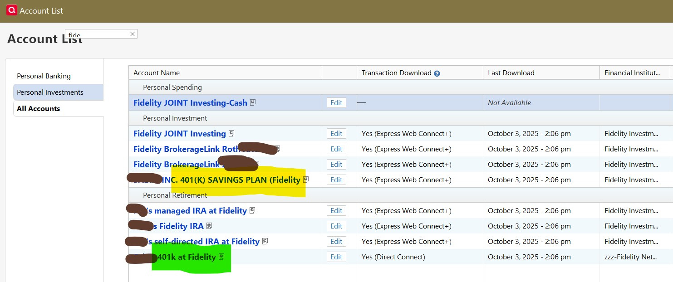
Task: Clear the search box with the X
Action: point(132,34)
